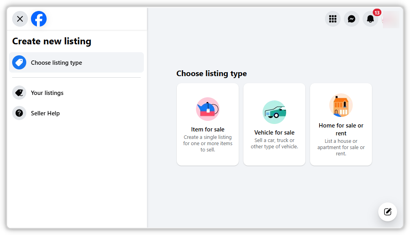Image resolution: width=410 pixels, height=235 pixels.
Task: Click the Your listings tag icon
Action: (x=19, y=93)
